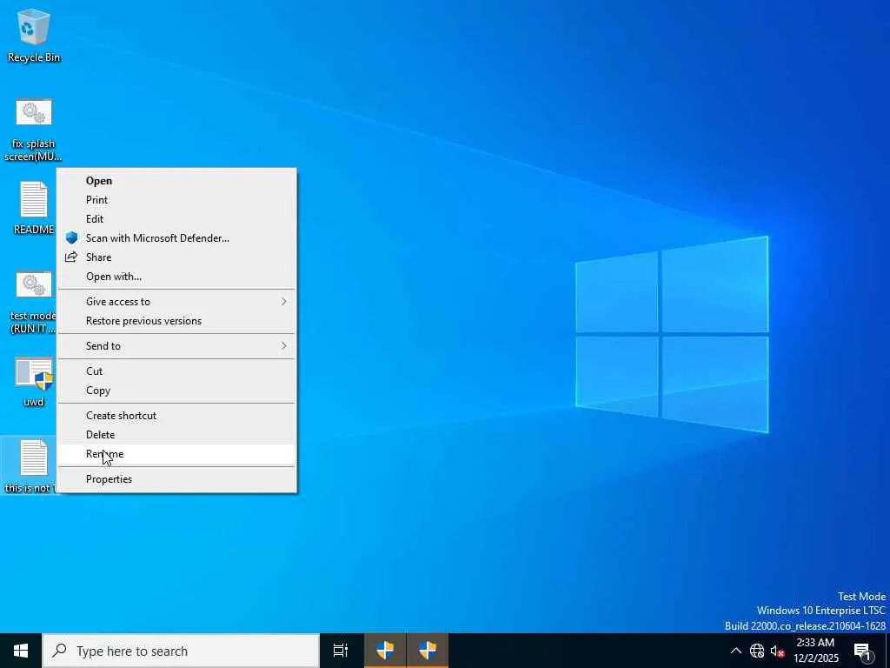Scan with Microsoft Defender

(x=176, y=238)
